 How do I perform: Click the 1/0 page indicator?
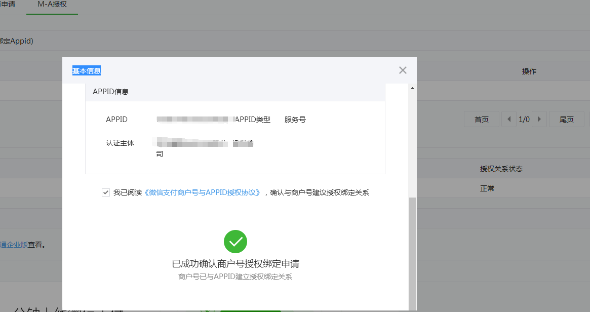[x=524, y=119]
